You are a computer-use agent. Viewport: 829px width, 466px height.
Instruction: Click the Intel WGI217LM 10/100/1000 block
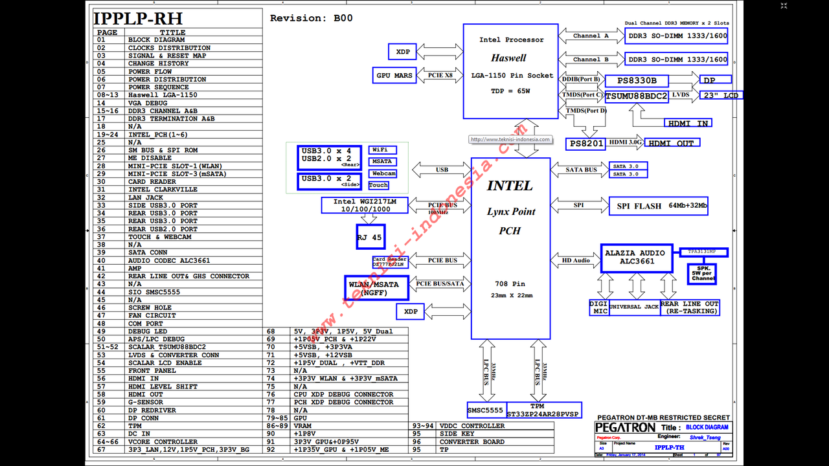point(365,206)
